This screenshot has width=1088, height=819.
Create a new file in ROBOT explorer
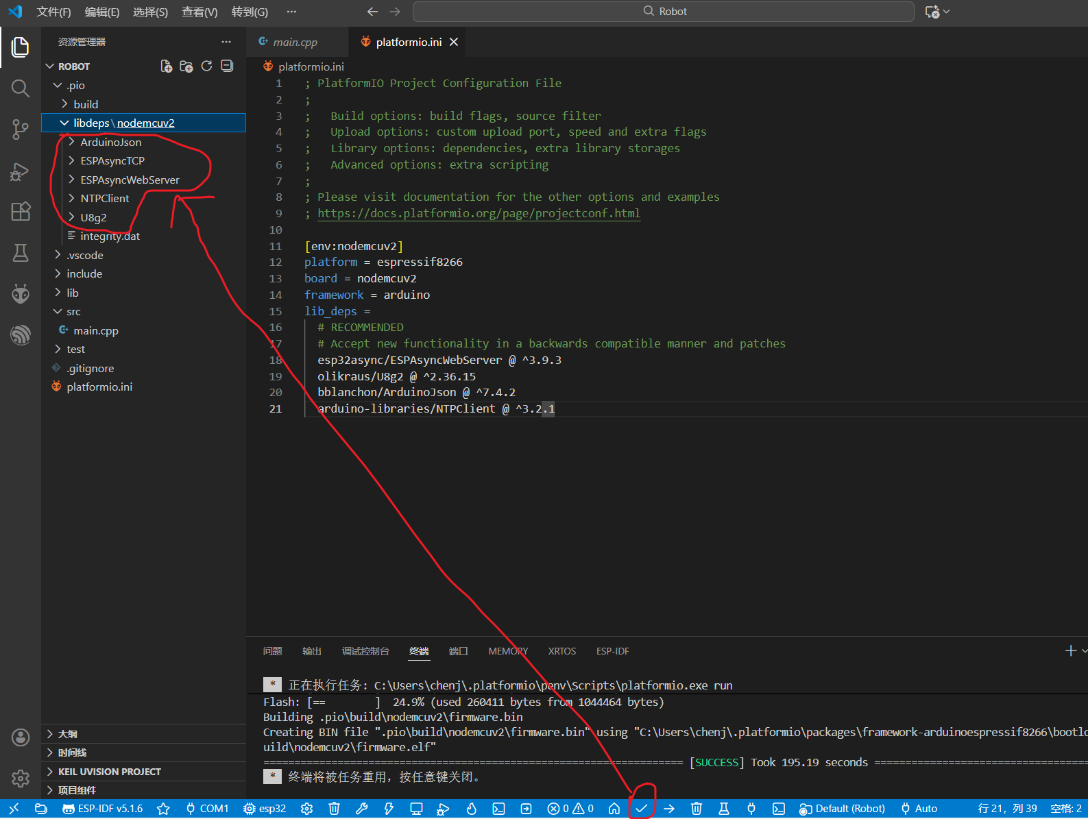[166, 66]
